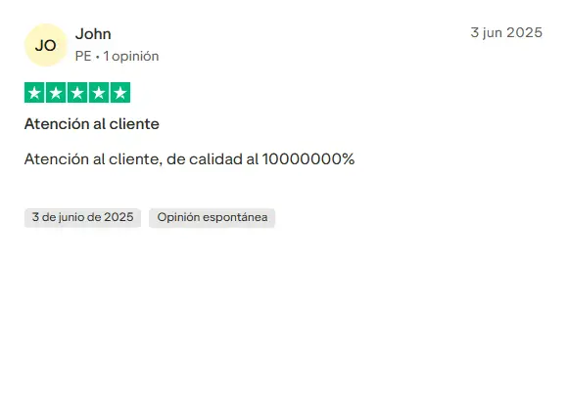Viewport: 568px width, 401px height.
Task: Click the second green rating star
Action: [x=56, y=93]
